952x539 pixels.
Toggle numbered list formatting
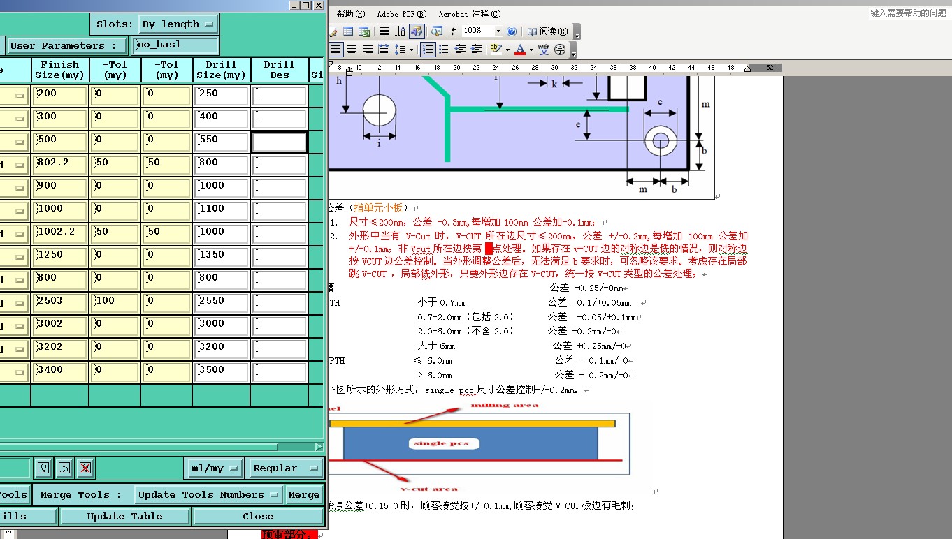tap(428, 50)
